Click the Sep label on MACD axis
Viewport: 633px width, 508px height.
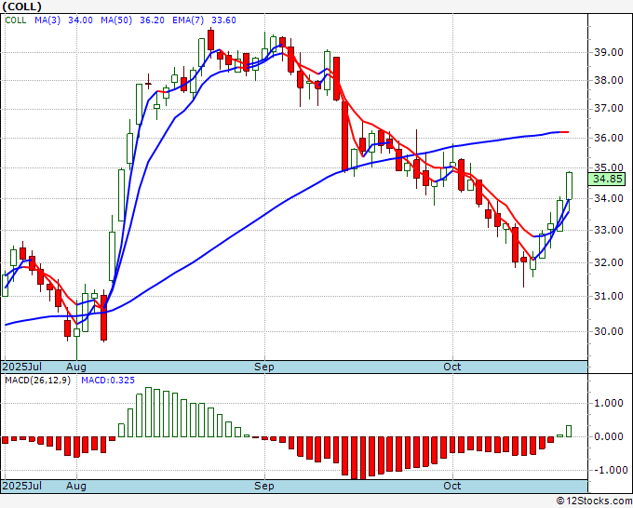pos(264,486)
